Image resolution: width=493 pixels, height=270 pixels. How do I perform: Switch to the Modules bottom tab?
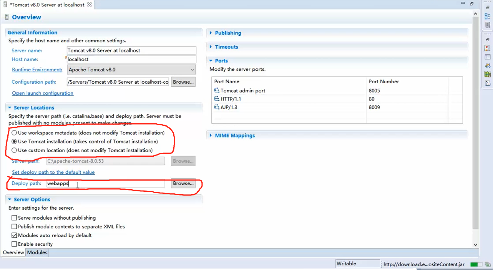(x=37, y=252)
